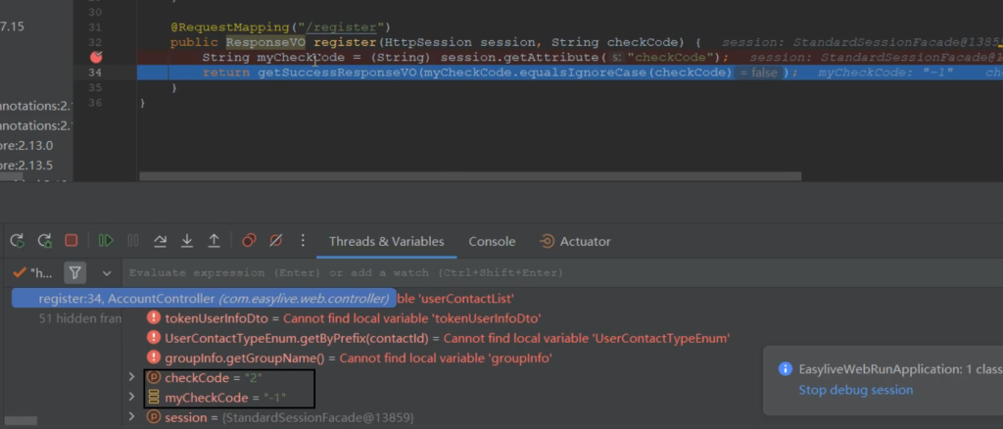The width and height of the screenshot is (1003, 429).
Task: Toggle the breakpoint on line 33
Action: (96, 58)
